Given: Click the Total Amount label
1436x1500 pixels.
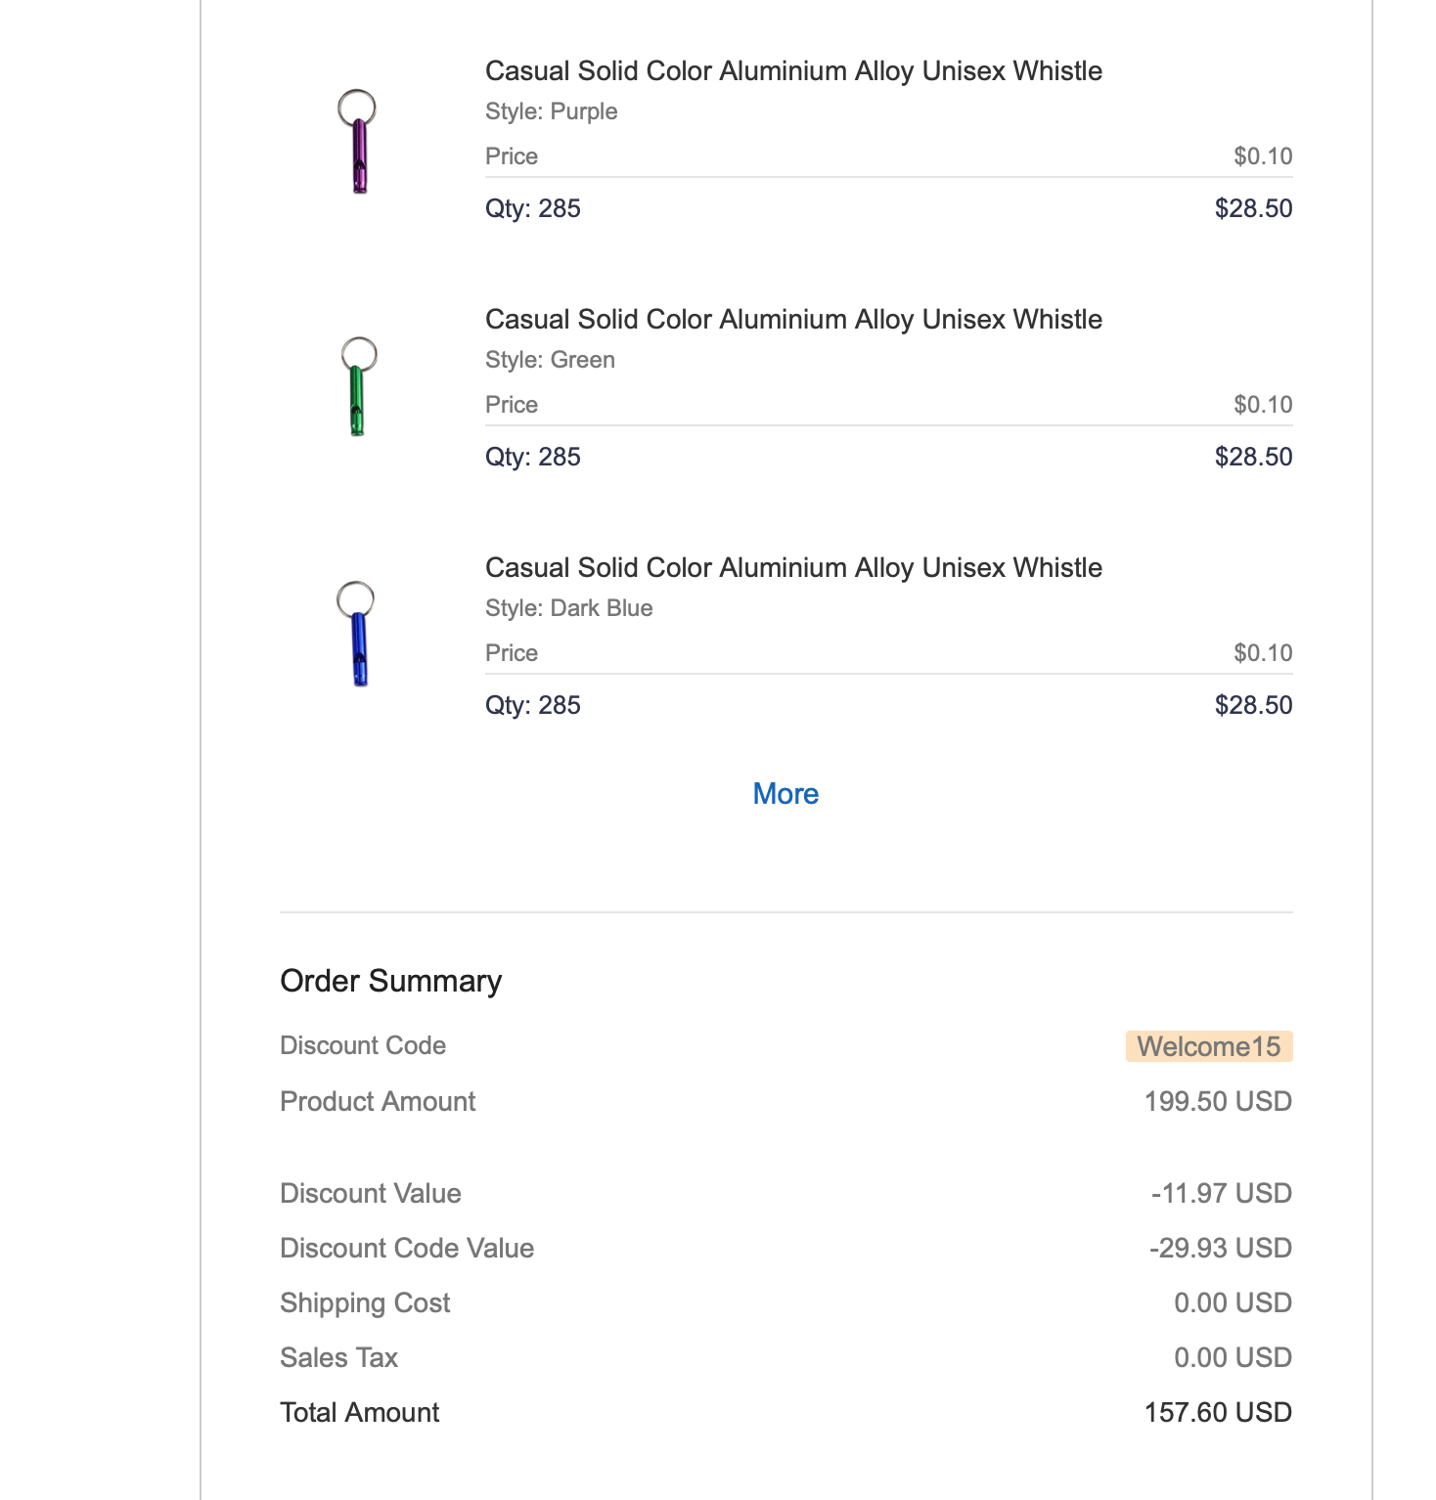Looking at the screenshot, I should 359,1412.
